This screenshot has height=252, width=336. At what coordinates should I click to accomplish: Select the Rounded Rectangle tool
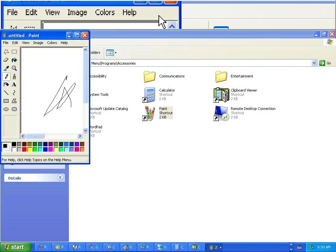(14, 109)
